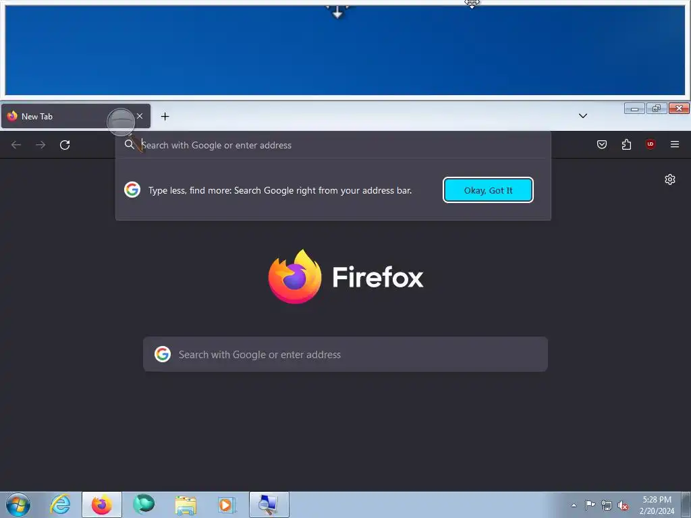691x518 pixels.
Task: Click the Show desktop strip
Action: coord(686,505)
